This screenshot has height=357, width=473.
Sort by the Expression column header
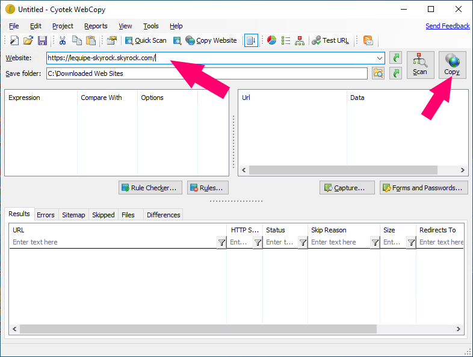[x=41, y=98]
